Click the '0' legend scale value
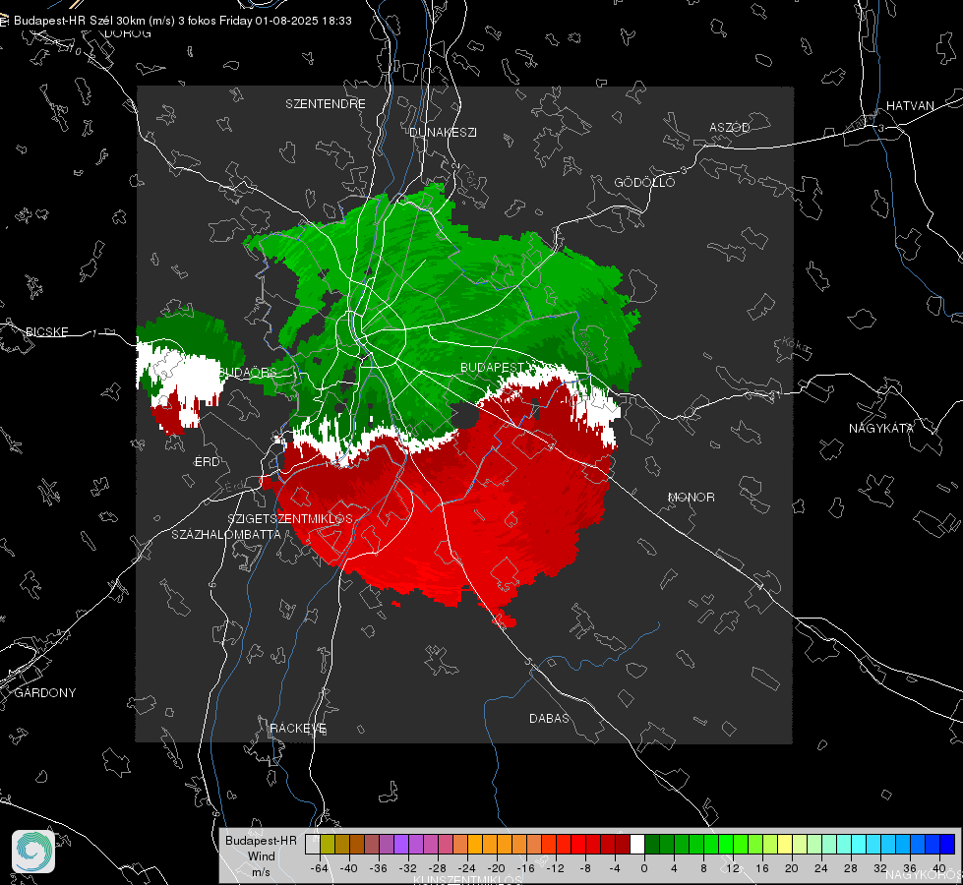 [x=644, y=868]
